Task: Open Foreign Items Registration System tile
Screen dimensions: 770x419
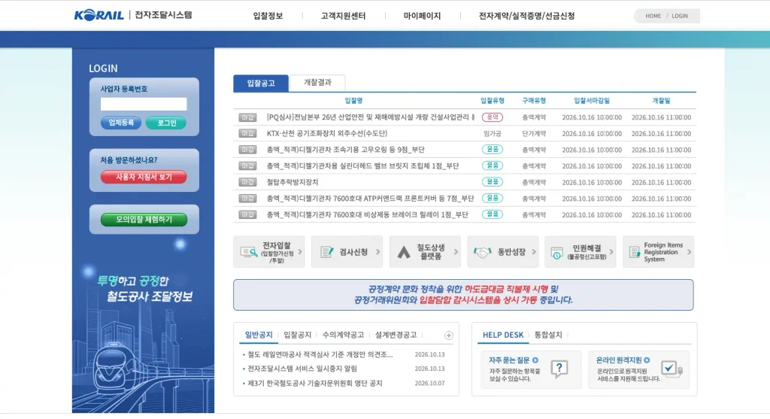Action: [659, 252]
